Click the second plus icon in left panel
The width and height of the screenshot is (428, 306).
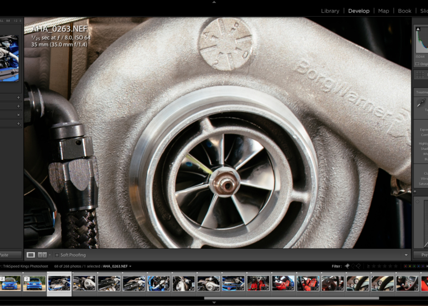(18, 106)
